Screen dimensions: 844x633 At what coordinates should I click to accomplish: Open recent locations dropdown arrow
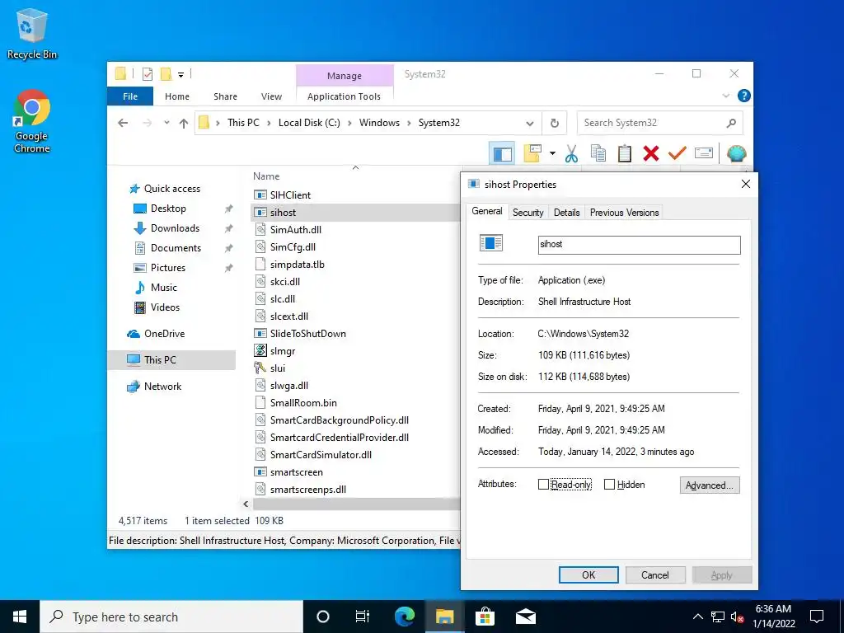click(166, 123)
